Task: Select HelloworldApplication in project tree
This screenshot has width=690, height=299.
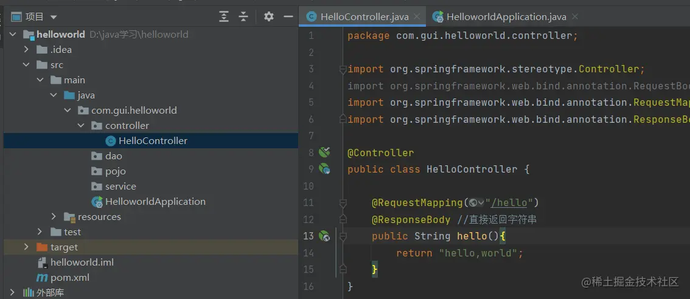Action: pos(155,201)
